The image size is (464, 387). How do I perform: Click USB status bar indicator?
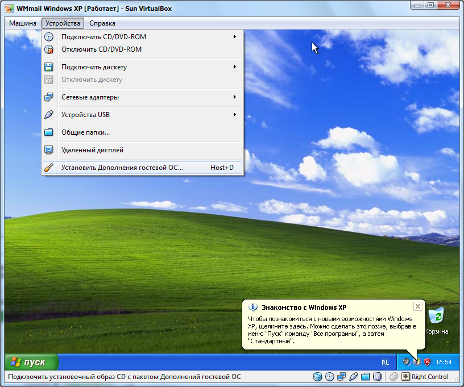click(x=353, y=377)
